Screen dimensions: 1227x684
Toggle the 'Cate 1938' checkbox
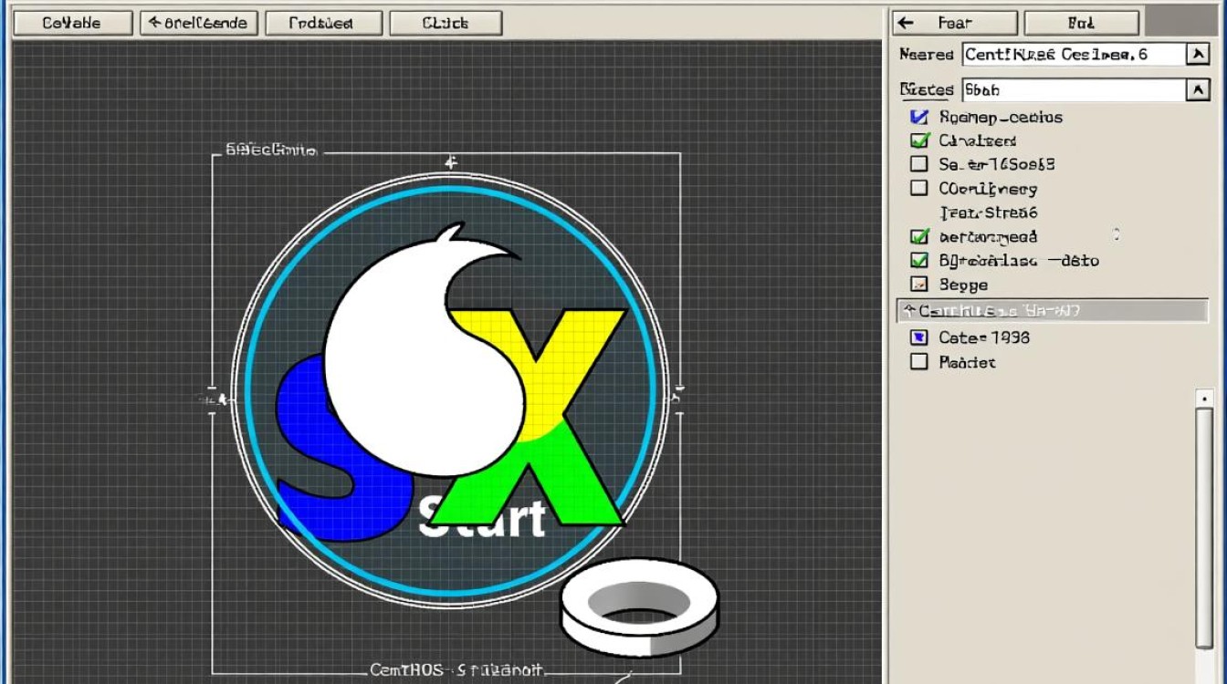(919, 337)
